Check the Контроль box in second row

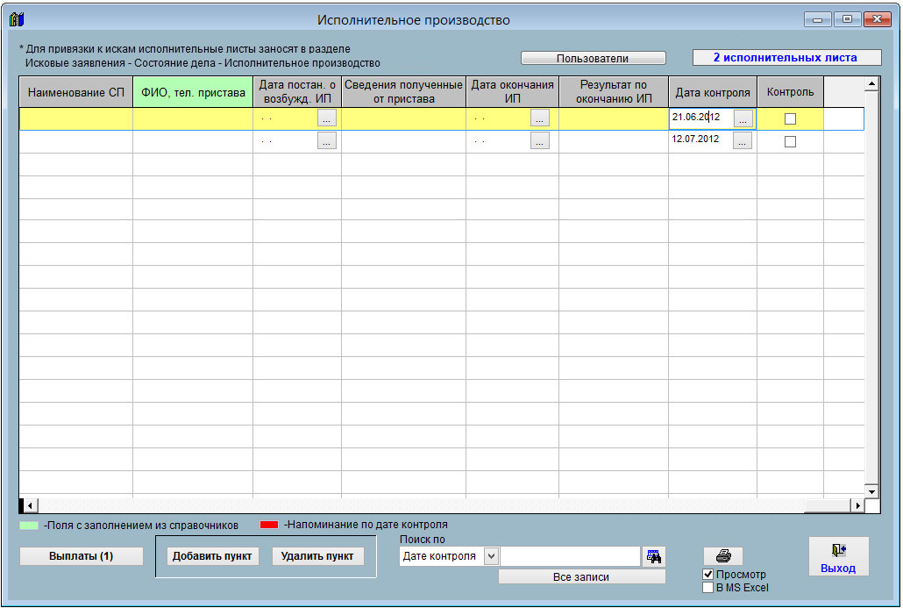coord(790,141)
